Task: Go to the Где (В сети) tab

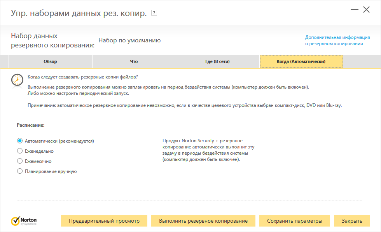Action: (218, 61)
